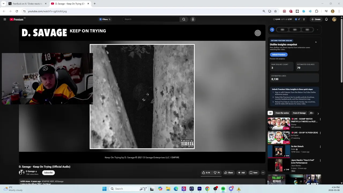The width and height of the screenshot is (343, 193).
Task: Open options for Jayvo Bandzz video
Action: click(x=320, y=161)
